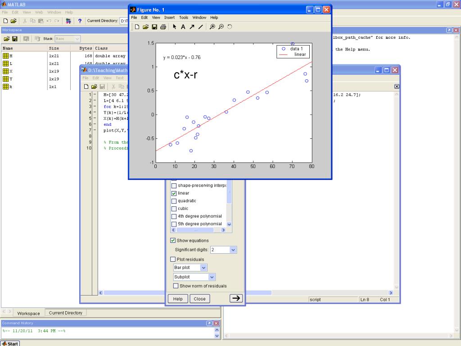This screenshot has height=346, width=461.
Task: Open Figure No. 1 Insert menu
Action: tap(169, 18)
